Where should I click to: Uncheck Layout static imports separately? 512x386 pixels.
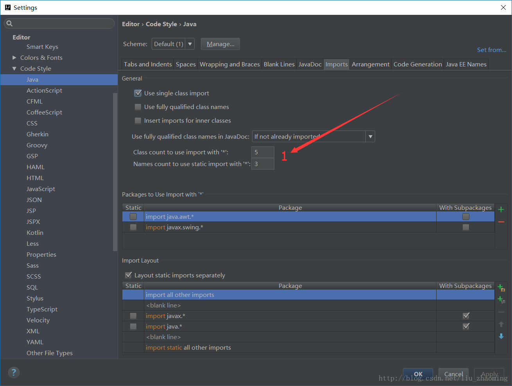(128, 275)
